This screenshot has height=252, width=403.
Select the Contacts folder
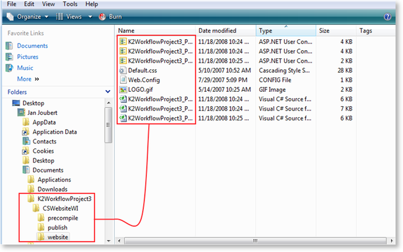(44, 142)
